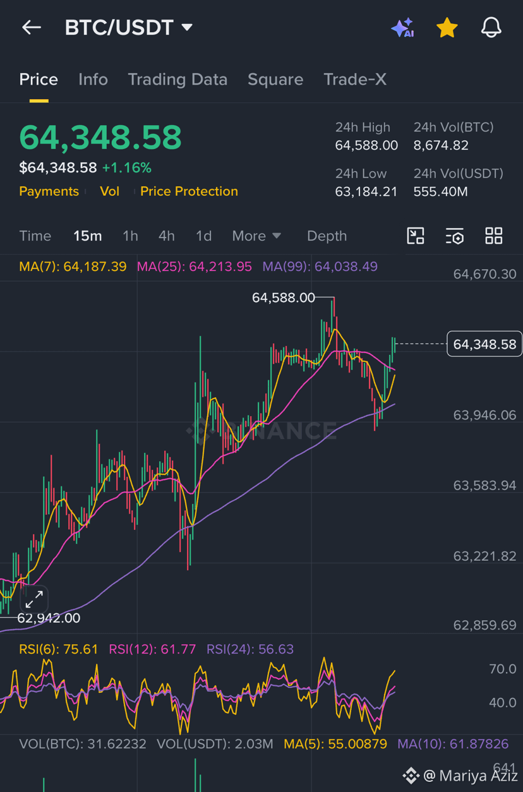523x792 pixels.
Task: Tap the 24h Low value 63,184.21
Action: click(366, 191)
